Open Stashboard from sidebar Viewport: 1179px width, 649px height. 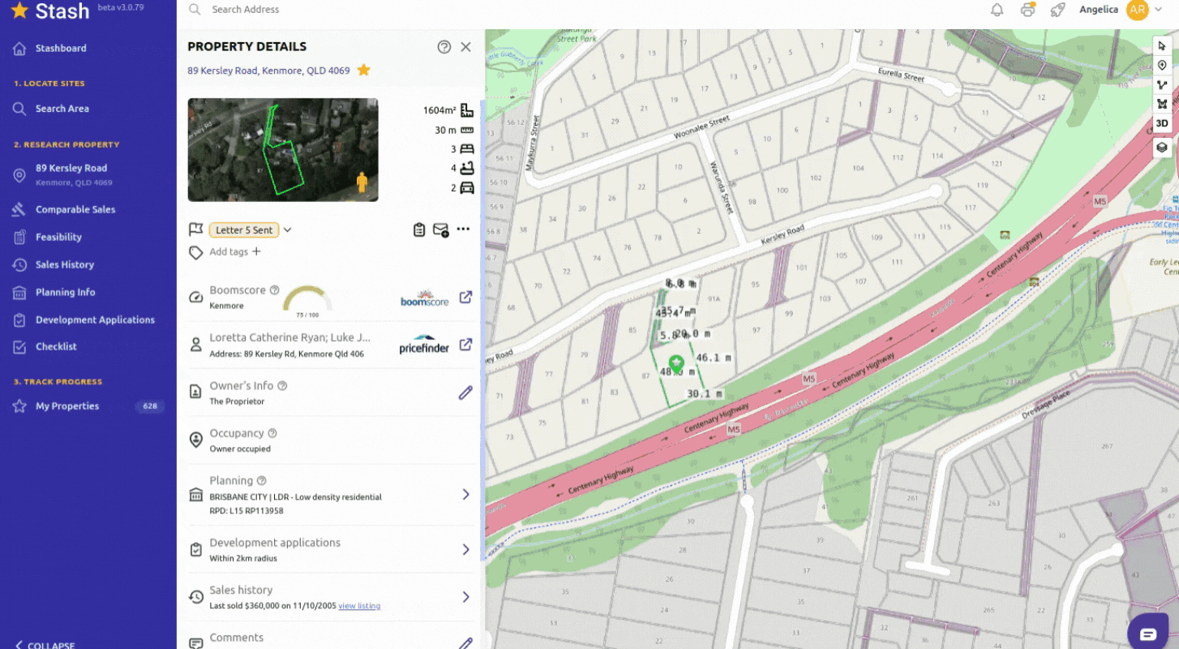coord(61,48)
